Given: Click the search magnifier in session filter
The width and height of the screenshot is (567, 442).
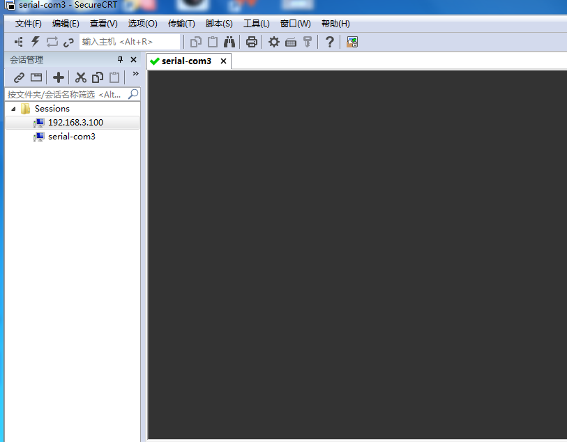Looking at the screenshot, I should pyautogui.click(x=133, y=94).
